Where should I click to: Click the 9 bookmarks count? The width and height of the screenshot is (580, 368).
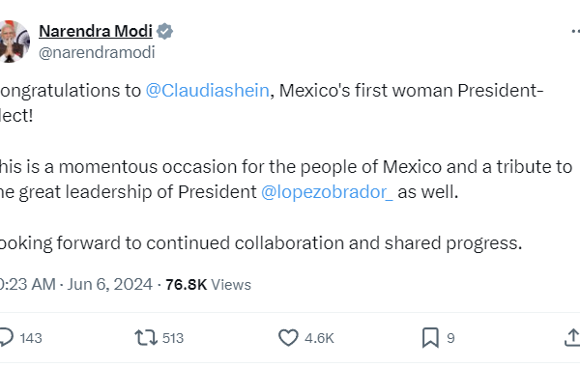[x=450, y=338]
